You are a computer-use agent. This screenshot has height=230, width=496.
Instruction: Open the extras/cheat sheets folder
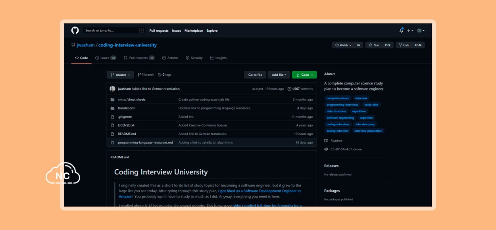coord(132,100)
